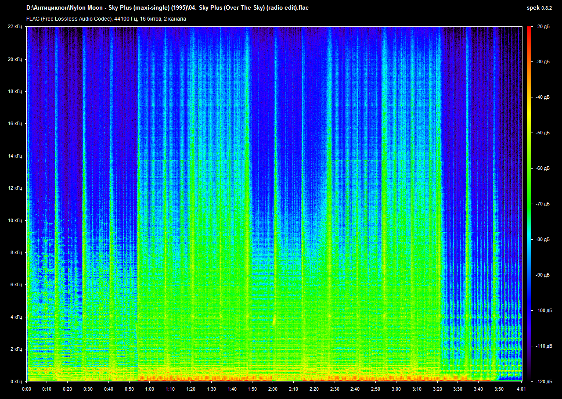
Task: Select the 0:30 time axis marker
Action: pyautogui.click(x=88, y=389)
